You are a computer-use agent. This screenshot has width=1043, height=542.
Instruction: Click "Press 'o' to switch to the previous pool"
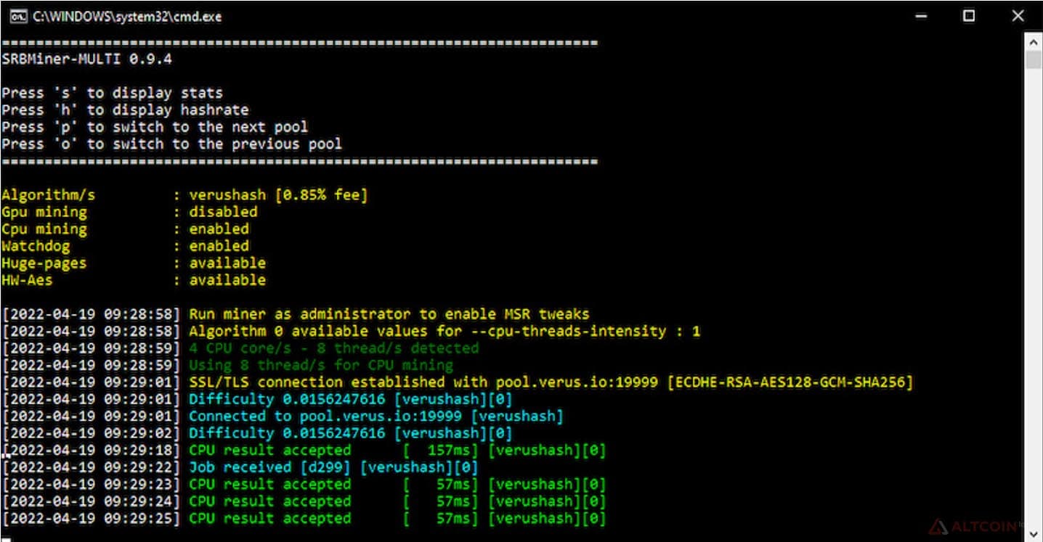171,144
